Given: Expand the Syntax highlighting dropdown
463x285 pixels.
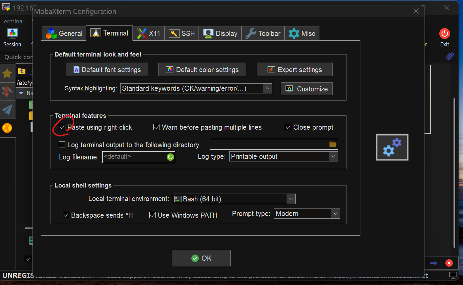Looking at the screenshot, I should point(267,88).
